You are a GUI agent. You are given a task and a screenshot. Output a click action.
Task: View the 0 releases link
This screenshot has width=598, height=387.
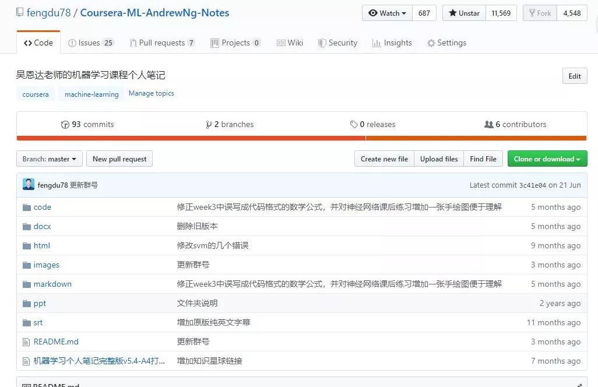pyautogui.click(x=372, y=124)
